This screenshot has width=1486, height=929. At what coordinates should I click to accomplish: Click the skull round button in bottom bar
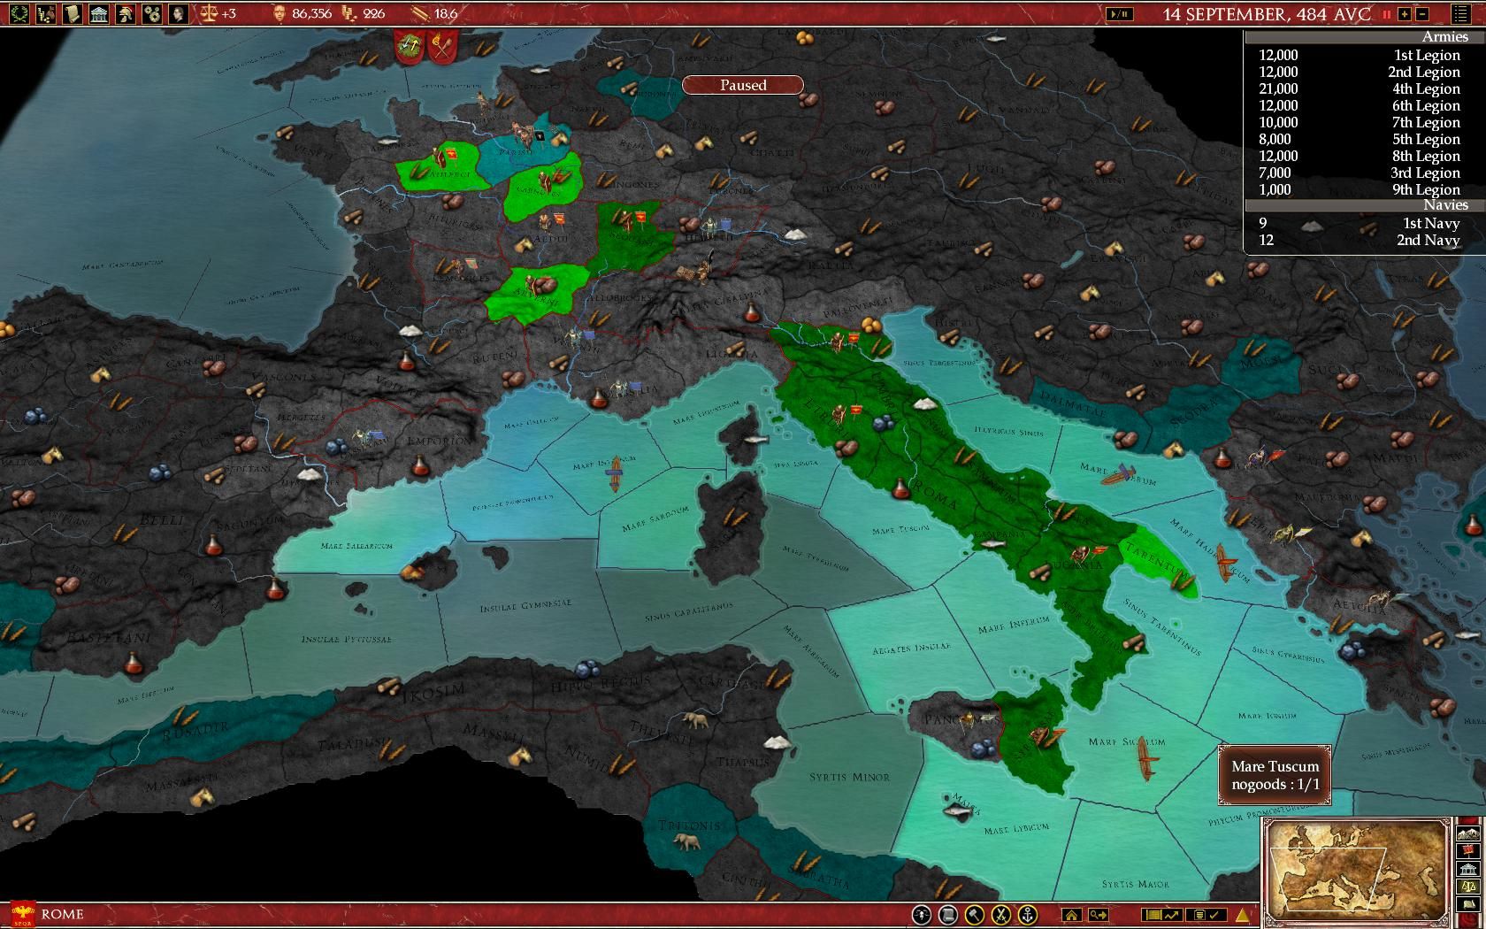pos(921,915)
